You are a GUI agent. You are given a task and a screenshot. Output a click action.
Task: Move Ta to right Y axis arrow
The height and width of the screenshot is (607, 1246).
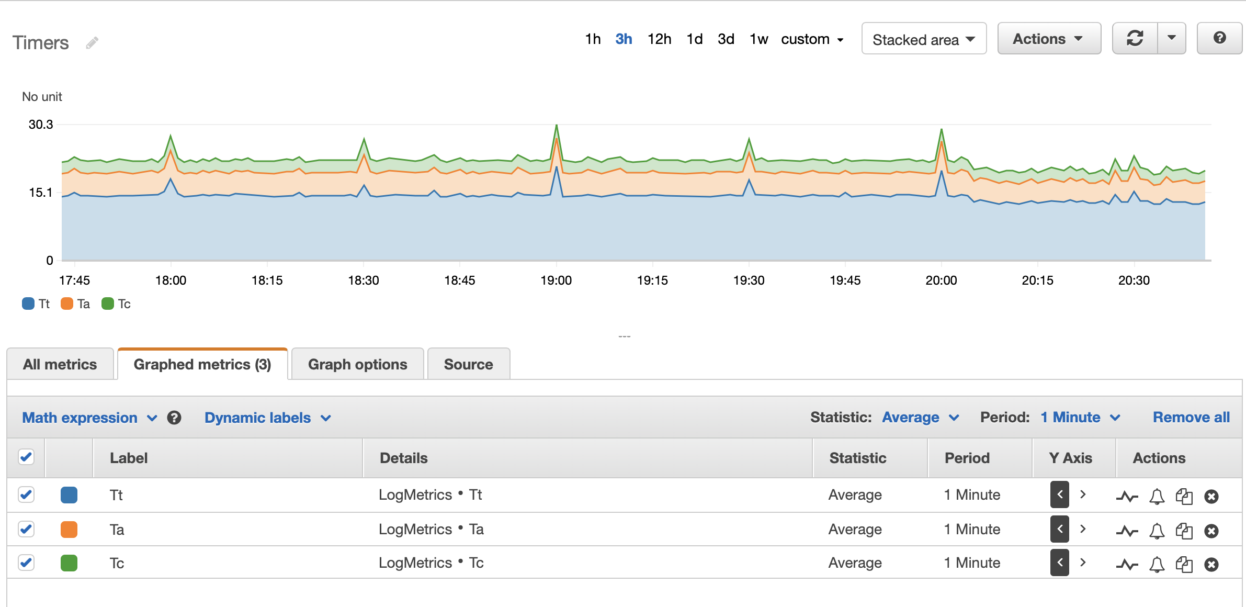pos(1083,529)
